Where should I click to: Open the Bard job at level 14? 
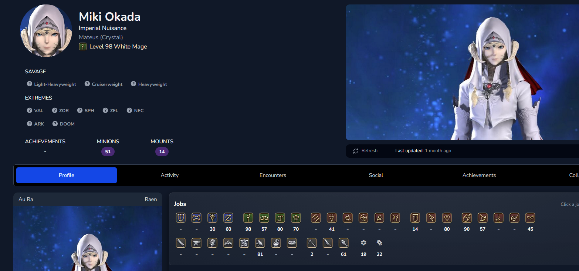click(x=415, y=218)
